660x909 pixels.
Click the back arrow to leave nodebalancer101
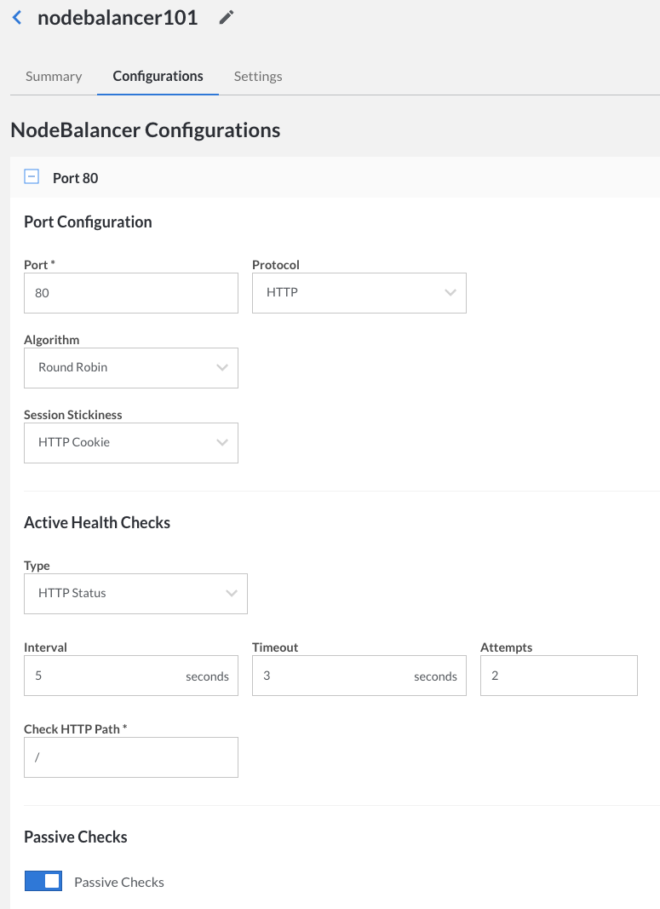(16, 16)
